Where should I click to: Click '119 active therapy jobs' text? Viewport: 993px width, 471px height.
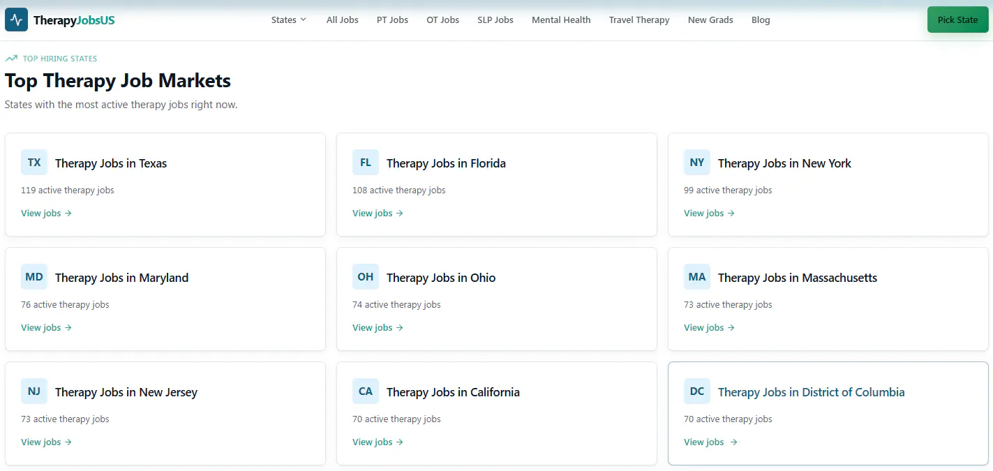[x=68, y=190]
